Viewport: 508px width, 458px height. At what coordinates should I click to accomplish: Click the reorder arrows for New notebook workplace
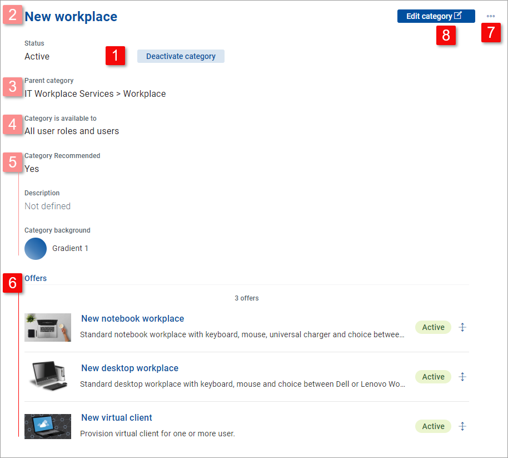462,327
